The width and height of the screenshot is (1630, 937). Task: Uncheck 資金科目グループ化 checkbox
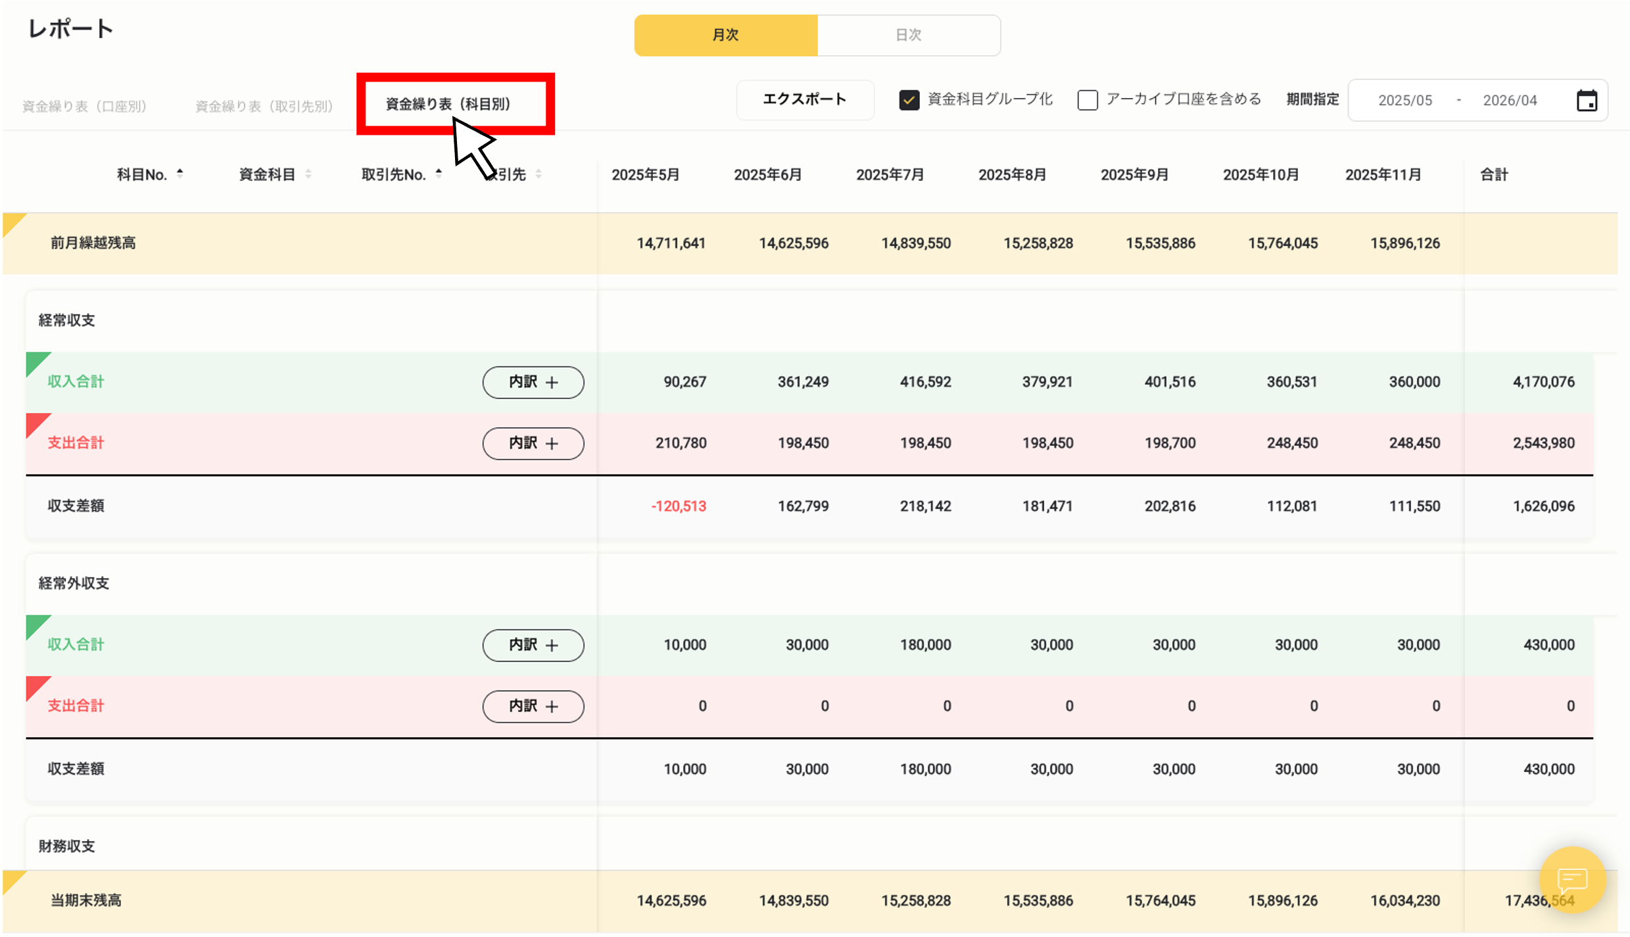(909, 100)
